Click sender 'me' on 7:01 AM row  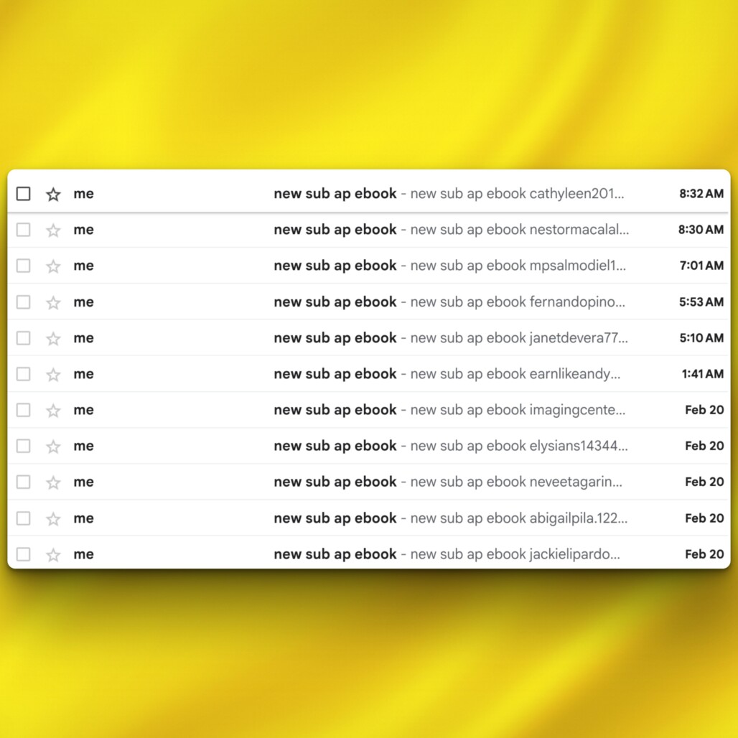(84, 266)
